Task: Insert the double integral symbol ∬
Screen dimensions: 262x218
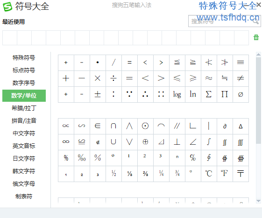Action: 225,142
